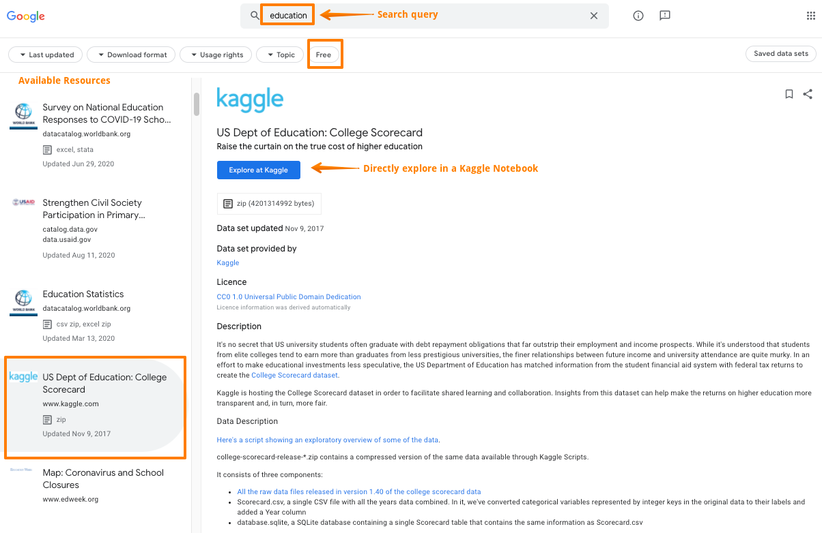
Task: Expand the Last updated dropdown
Action: click(46, 55)
